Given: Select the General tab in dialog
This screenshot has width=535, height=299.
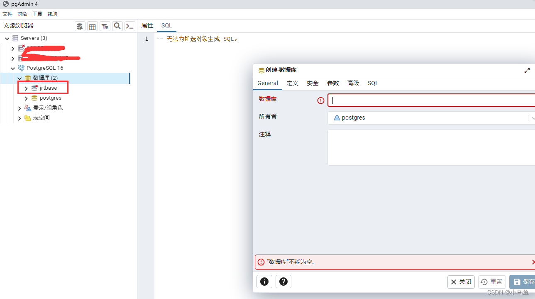Looking at the screenshot, I should (x=268, y=83).
